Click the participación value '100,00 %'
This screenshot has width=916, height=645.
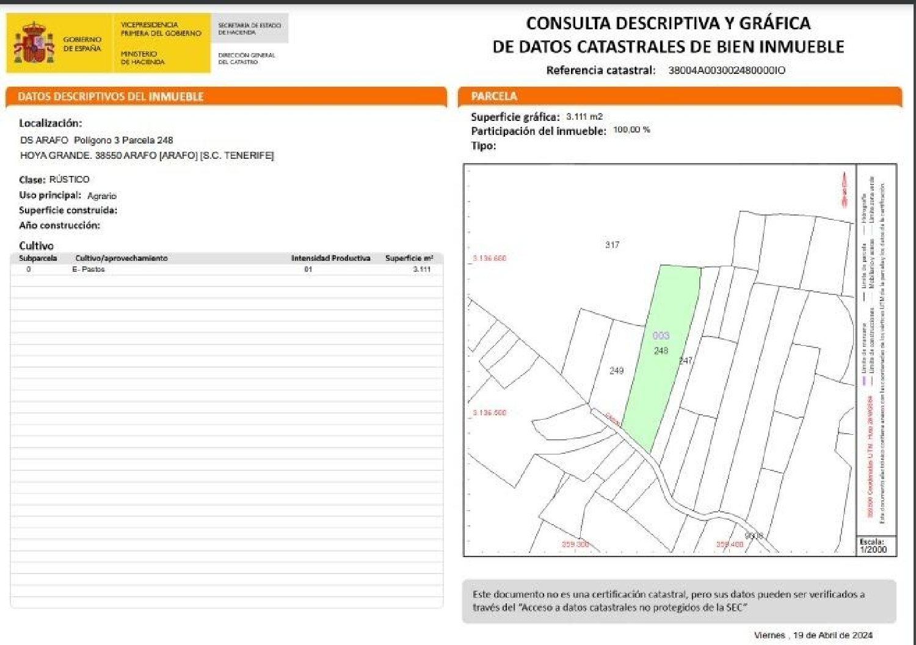coord(631,130)
